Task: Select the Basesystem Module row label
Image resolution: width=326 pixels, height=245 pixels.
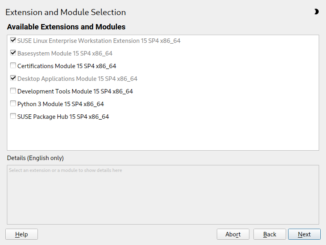Action: click(65, 53)
